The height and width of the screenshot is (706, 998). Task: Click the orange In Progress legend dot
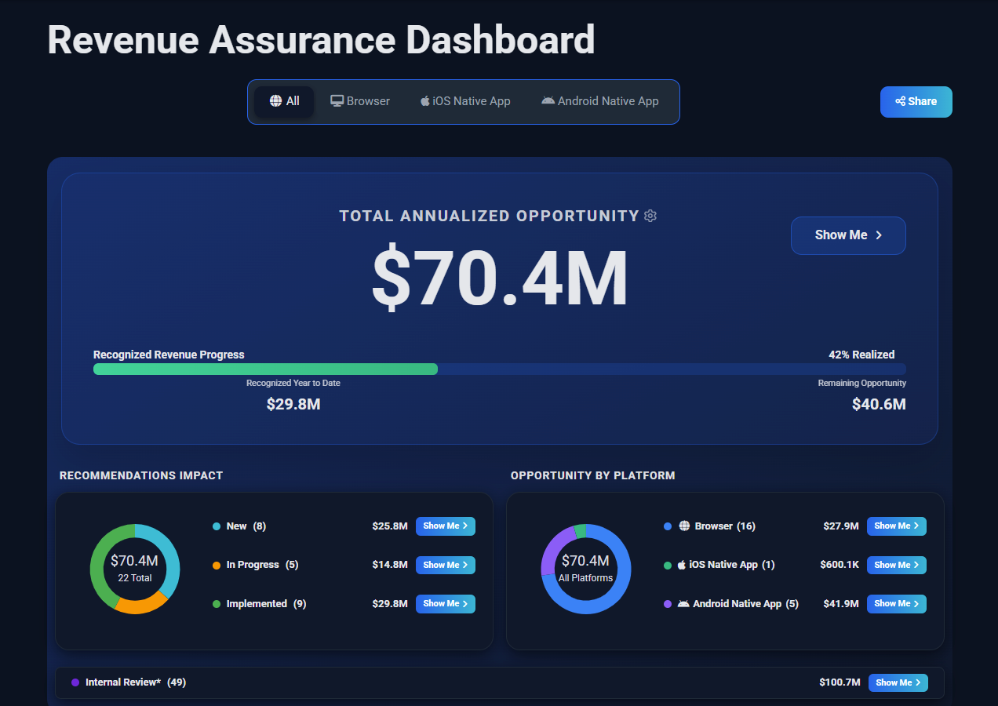click(217, 565)
